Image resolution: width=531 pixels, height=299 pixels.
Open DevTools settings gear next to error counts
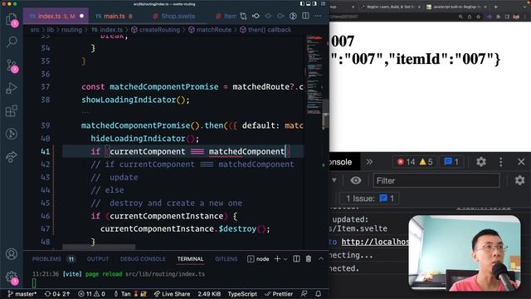(x=481, y=162)
